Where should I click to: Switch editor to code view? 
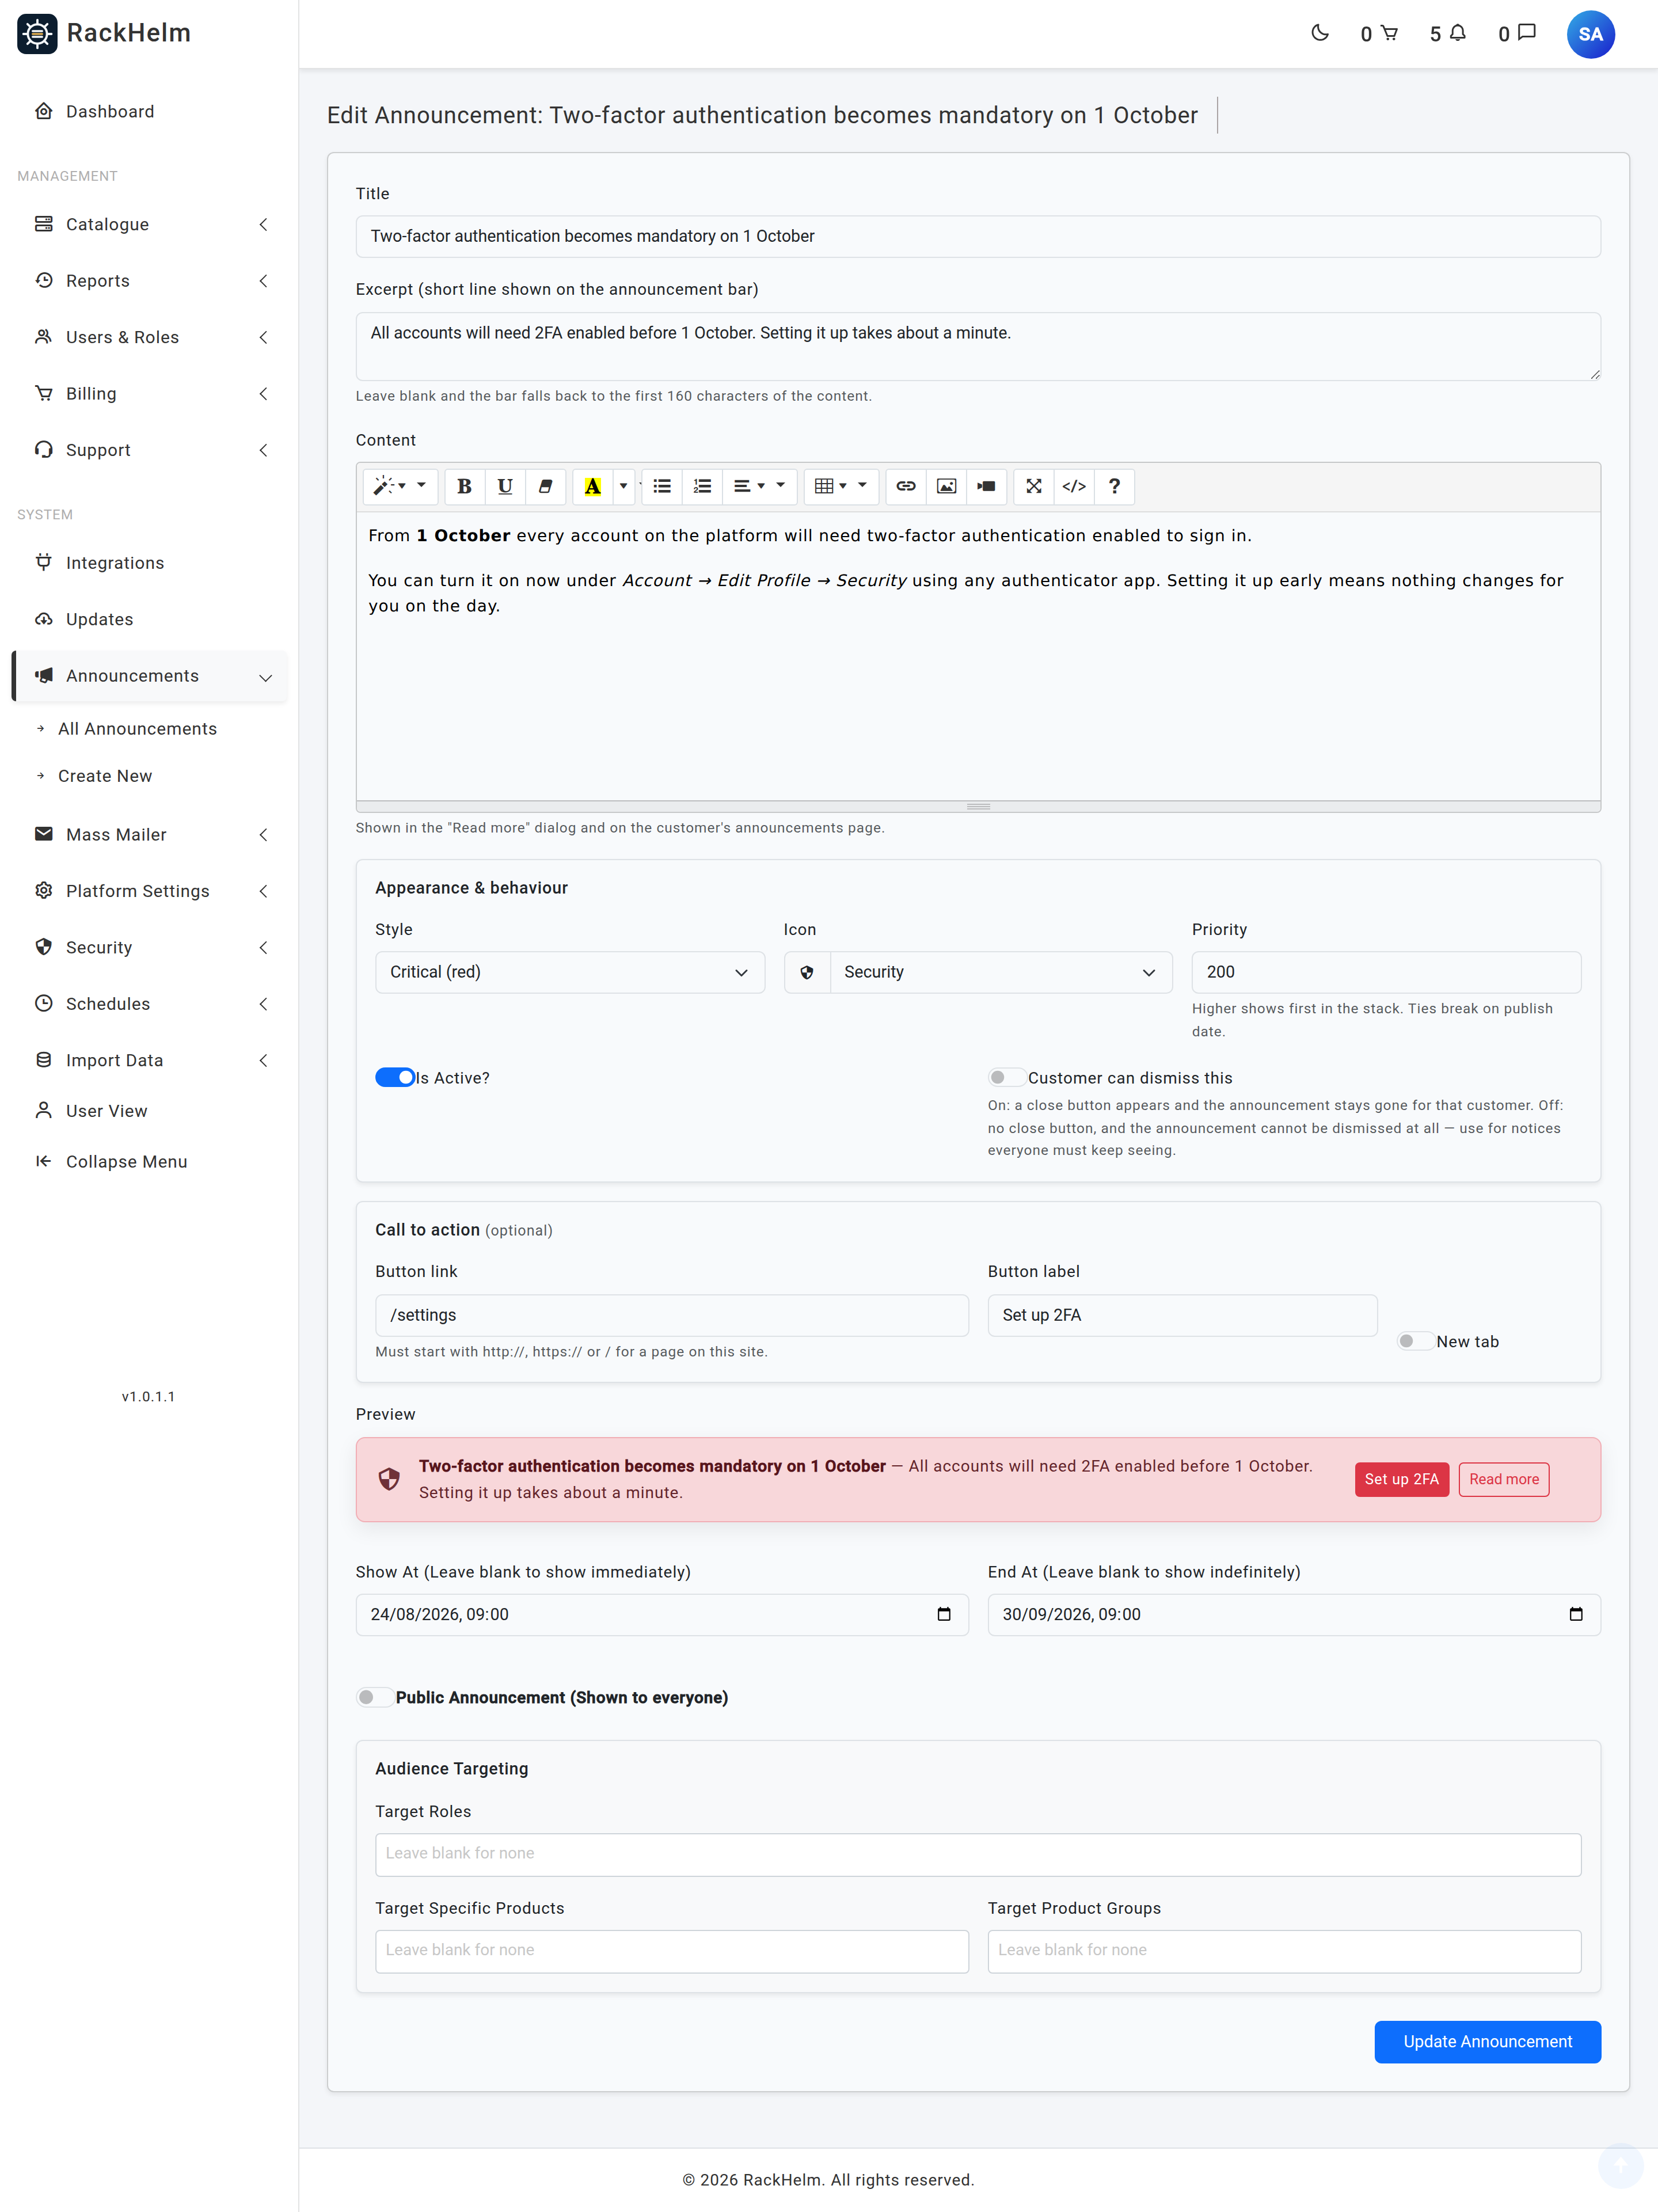pos(1074,486)
